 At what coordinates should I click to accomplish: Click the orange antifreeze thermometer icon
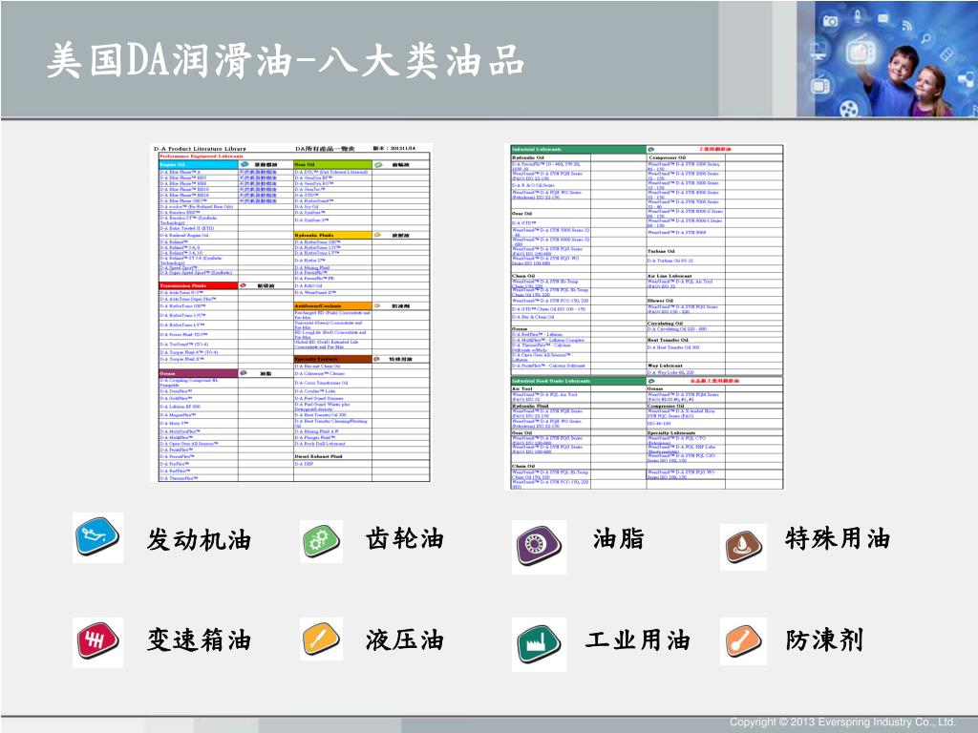coord(743,642)
